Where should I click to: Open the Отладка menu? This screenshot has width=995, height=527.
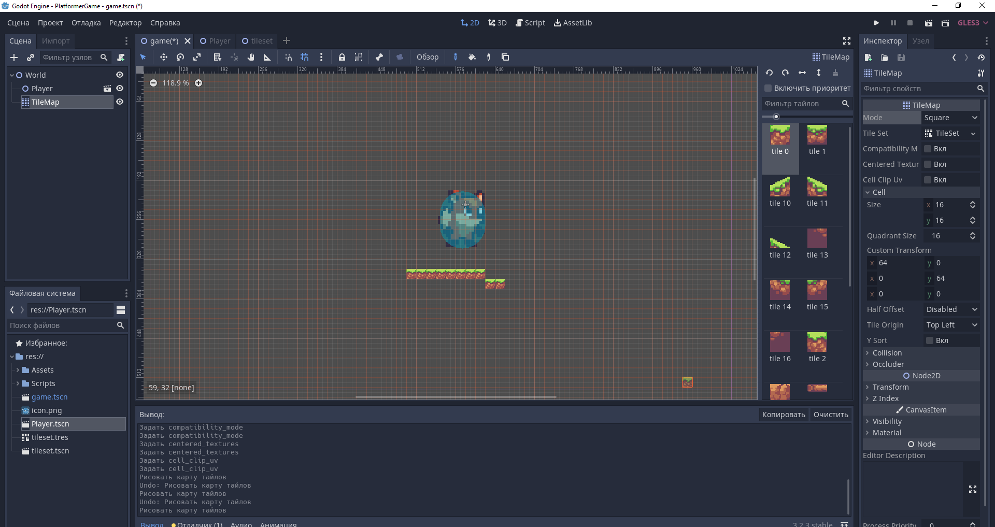point(86,23)
